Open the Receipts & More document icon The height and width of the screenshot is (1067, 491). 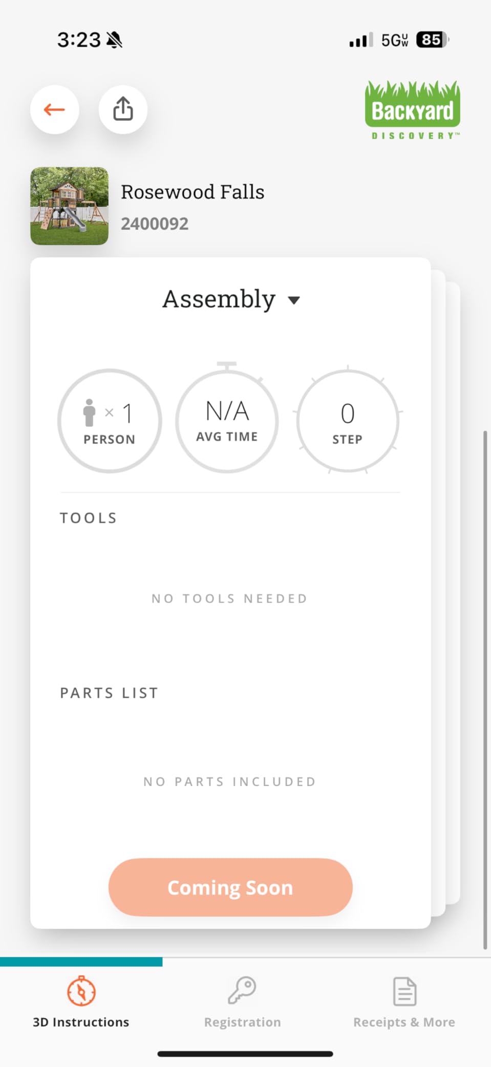[x=404, y=991]
